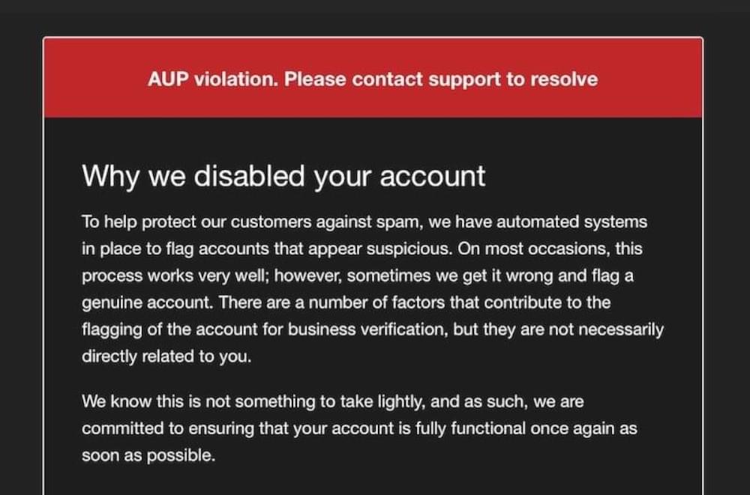Viewport: 750px width, 495px height.
Task: Select the "Why we disabled your account" heading
Action: tap(283, 176)
